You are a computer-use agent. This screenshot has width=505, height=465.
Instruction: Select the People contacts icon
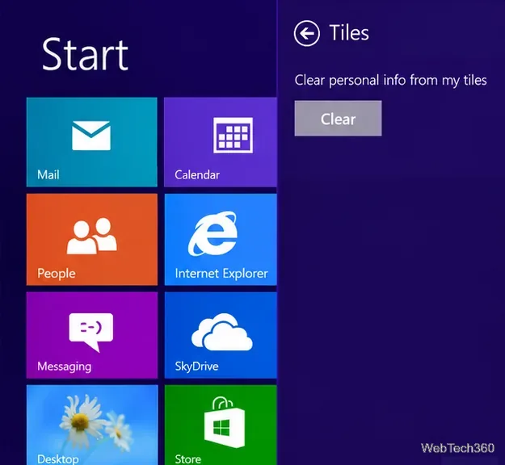[x=92, y=236]
